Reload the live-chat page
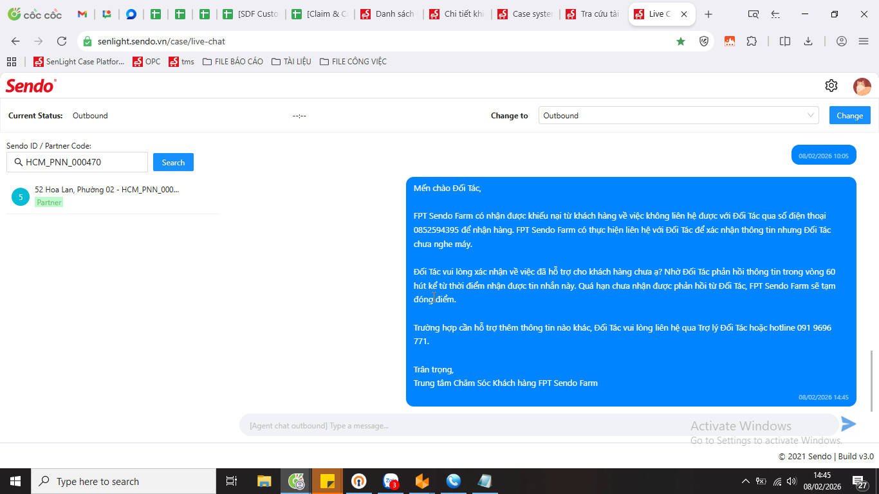879x494 pixels. click(62, 41)
